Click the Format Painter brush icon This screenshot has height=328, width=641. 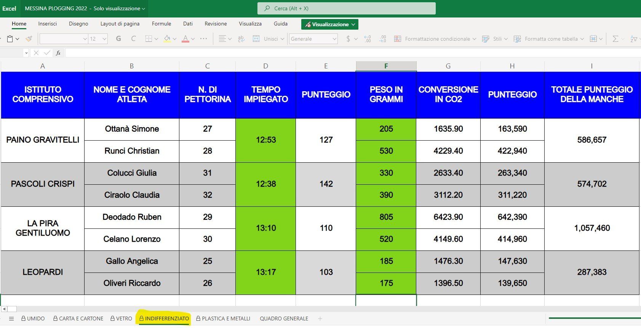tap(29, 39)
